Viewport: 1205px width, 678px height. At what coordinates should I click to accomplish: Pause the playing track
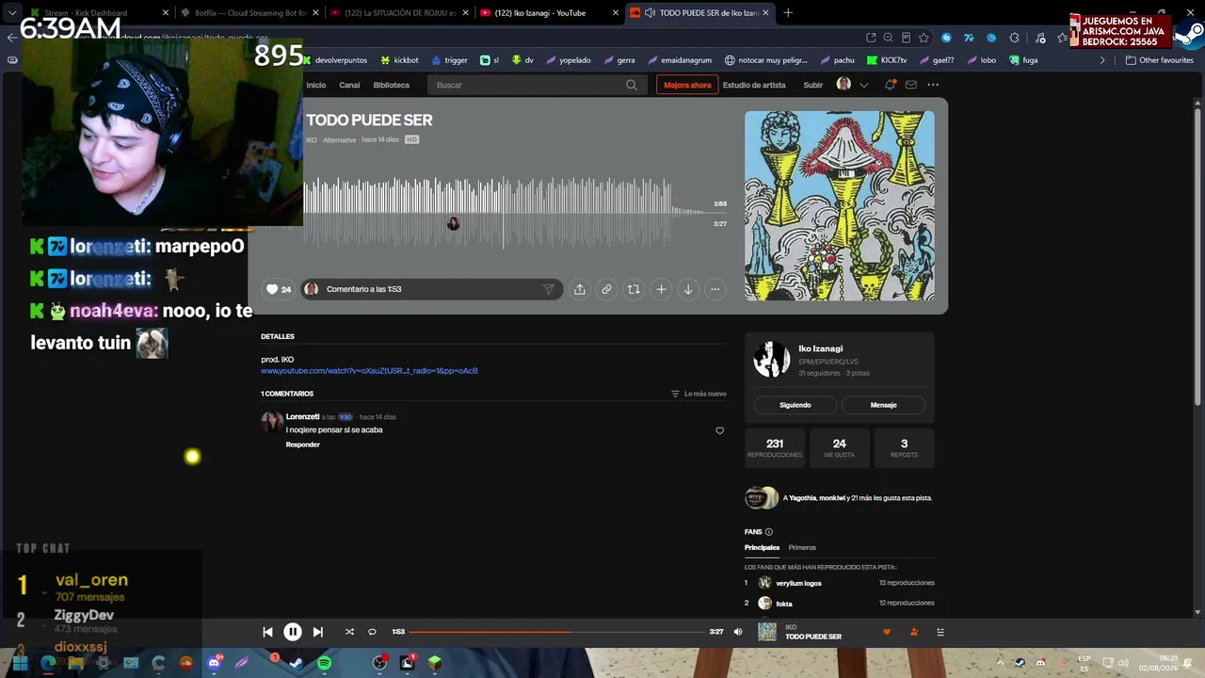pyautogui.click(x=293, y=632)
